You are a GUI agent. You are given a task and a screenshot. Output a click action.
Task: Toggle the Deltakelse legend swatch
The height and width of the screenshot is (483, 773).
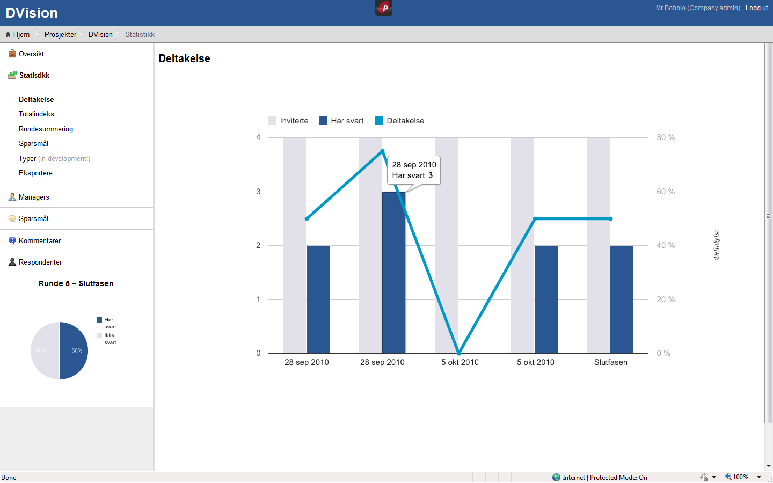tap(379, 121)
